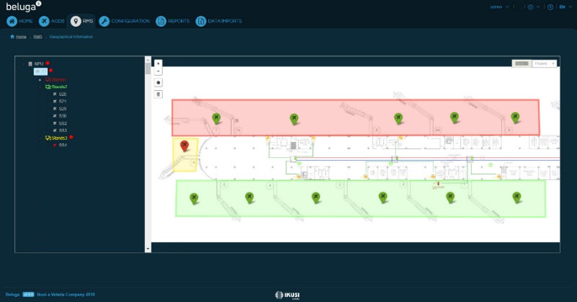The width and height of the screenshot is (577, 302).
Task: Select the draw polygon tool on map
Action: 158,83
